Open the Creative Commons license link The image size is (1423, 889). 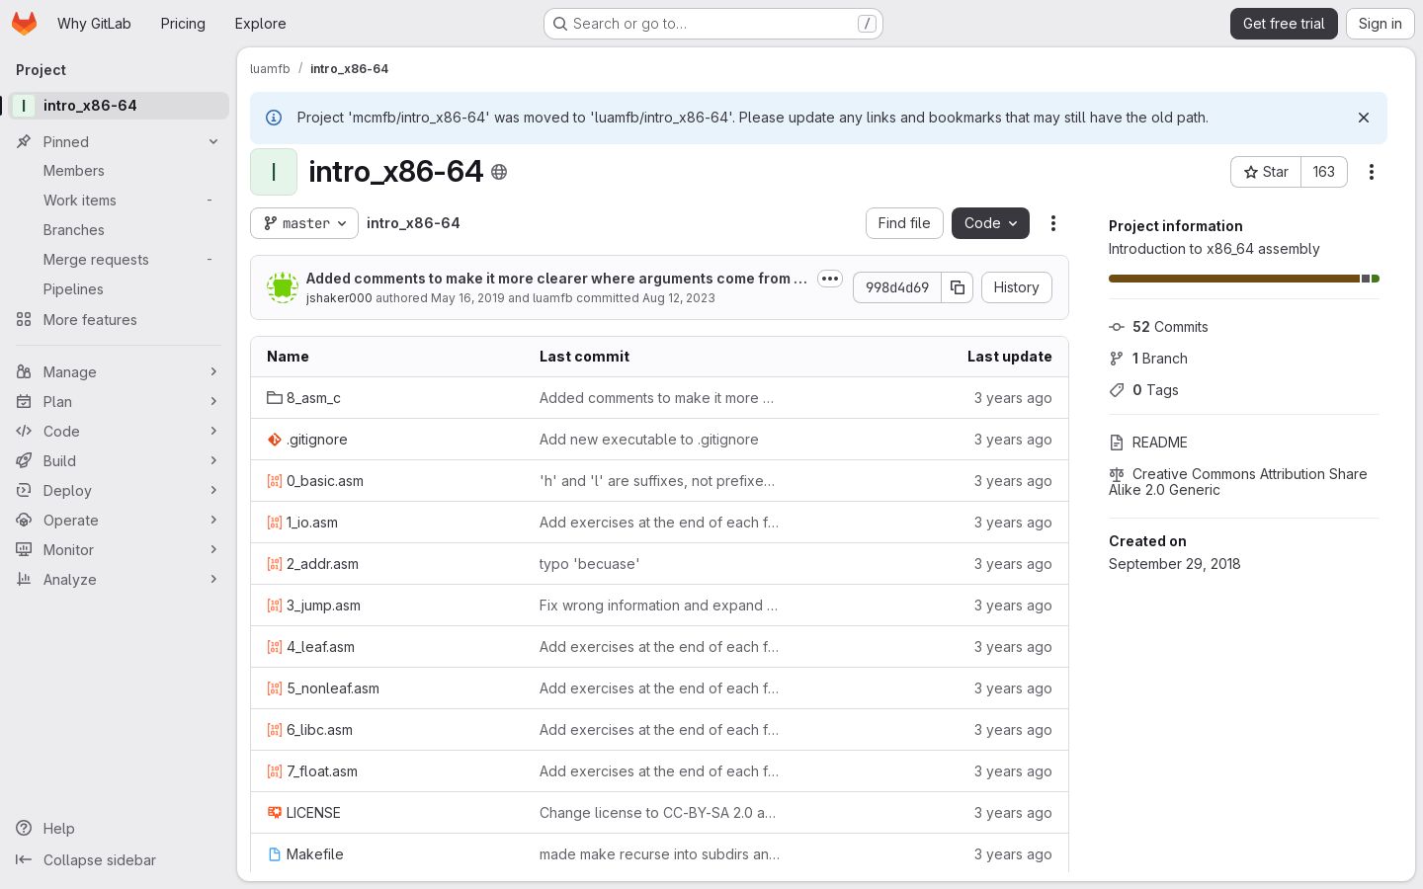tap(1238, 482)
